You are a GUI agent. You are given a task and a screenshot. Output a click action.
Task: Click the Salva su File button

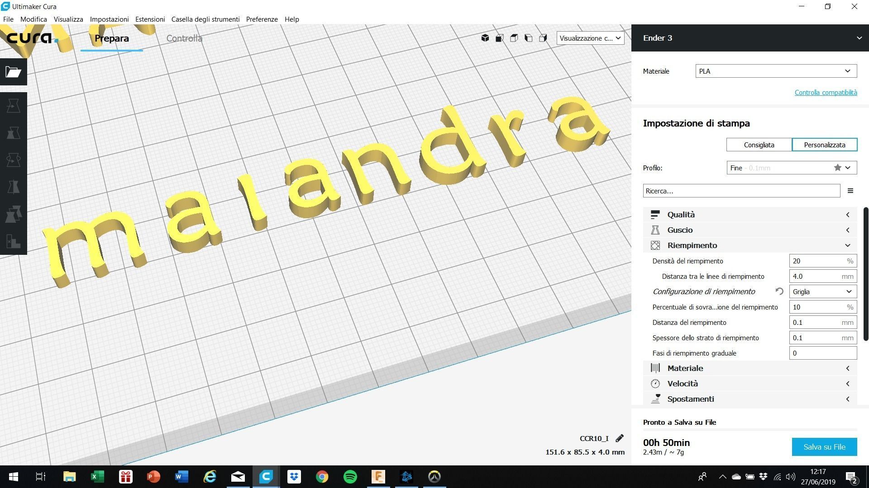(824, 447)
